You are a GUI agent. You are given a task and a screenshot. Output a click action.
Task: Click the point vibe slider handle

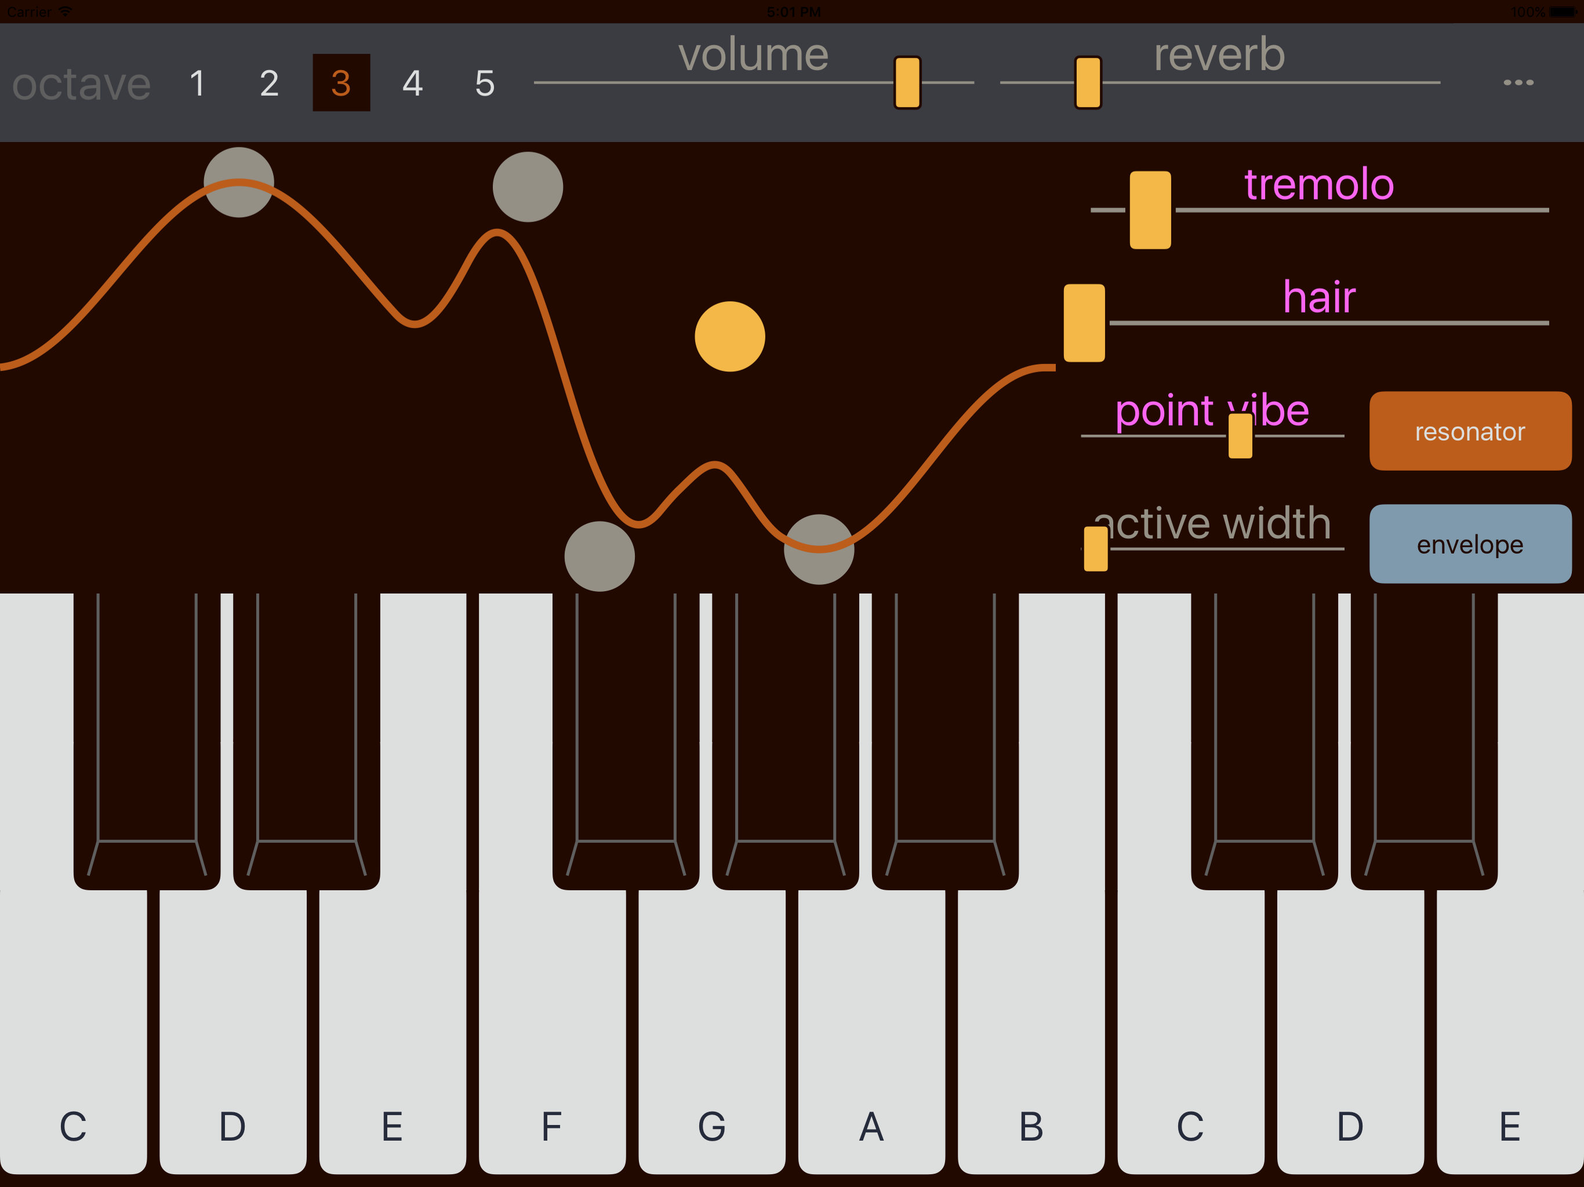click(x=1240, y=435)
